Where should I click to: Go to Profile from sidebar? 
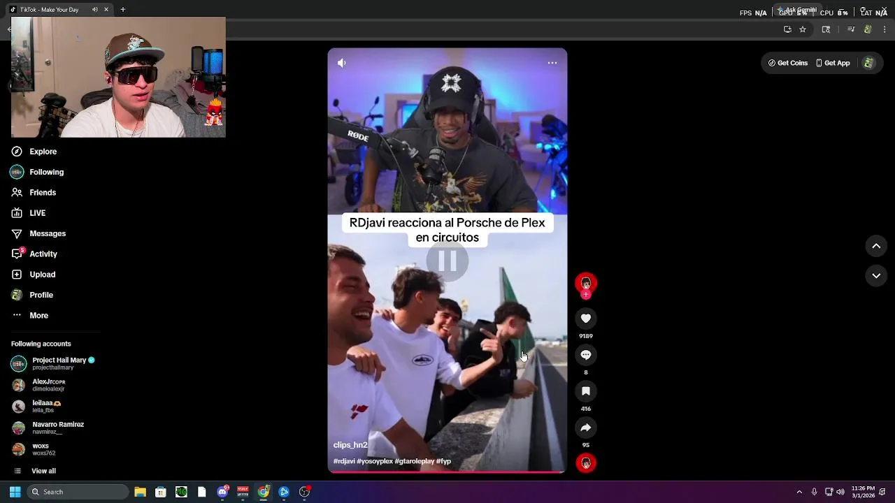(x=32, y=295)
